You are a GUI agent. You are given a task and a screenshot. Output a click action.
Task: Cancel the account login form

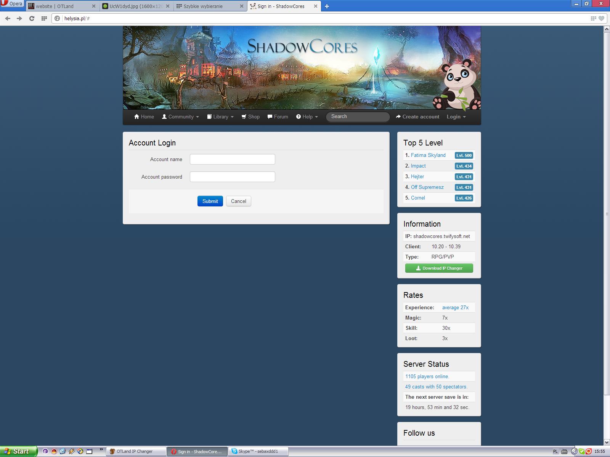pos(239,201)
